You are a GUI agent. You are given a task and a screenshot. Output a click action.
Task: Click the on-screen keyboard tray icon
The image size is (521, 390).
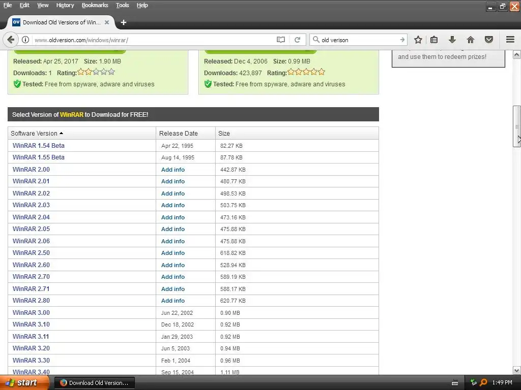click(x=455, y=383)
